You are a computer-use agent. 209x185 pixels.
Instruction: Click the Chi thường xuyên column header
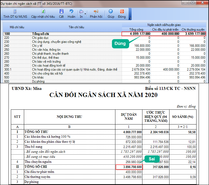point(193,30)
